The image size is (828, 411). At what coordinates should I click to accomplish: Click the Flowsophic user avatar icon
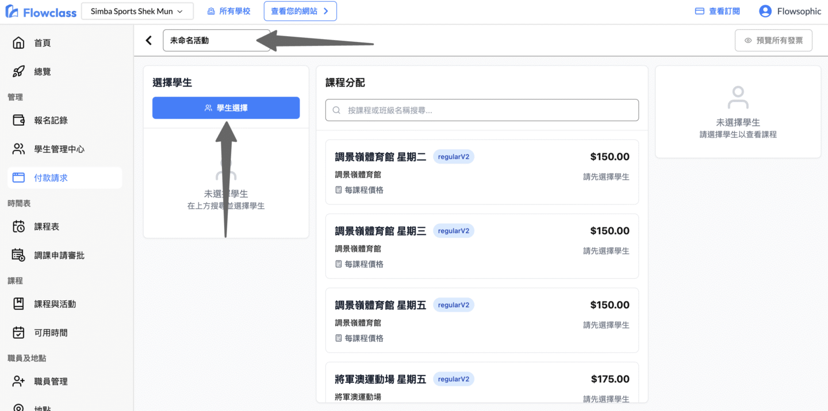[765, 11]
